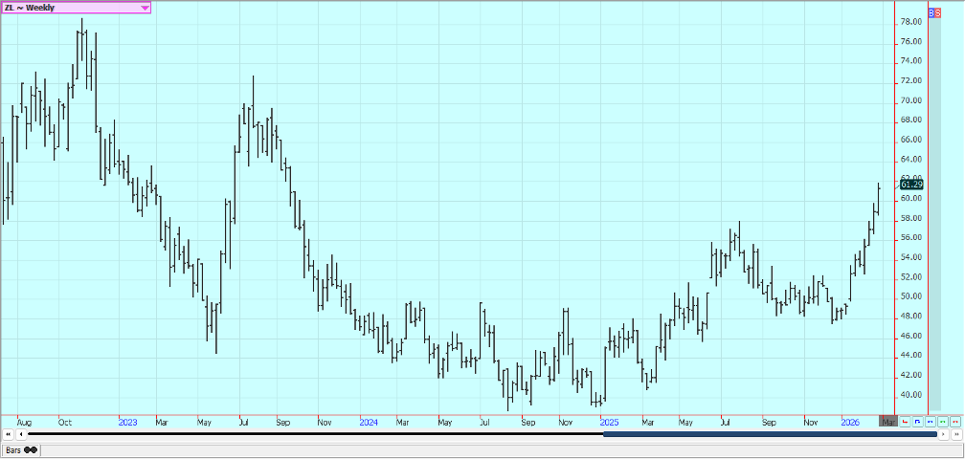Viewport: 965px width, 459px height.
Task: Click the 61.29 current price label
Action: click(x=911, y=185)
